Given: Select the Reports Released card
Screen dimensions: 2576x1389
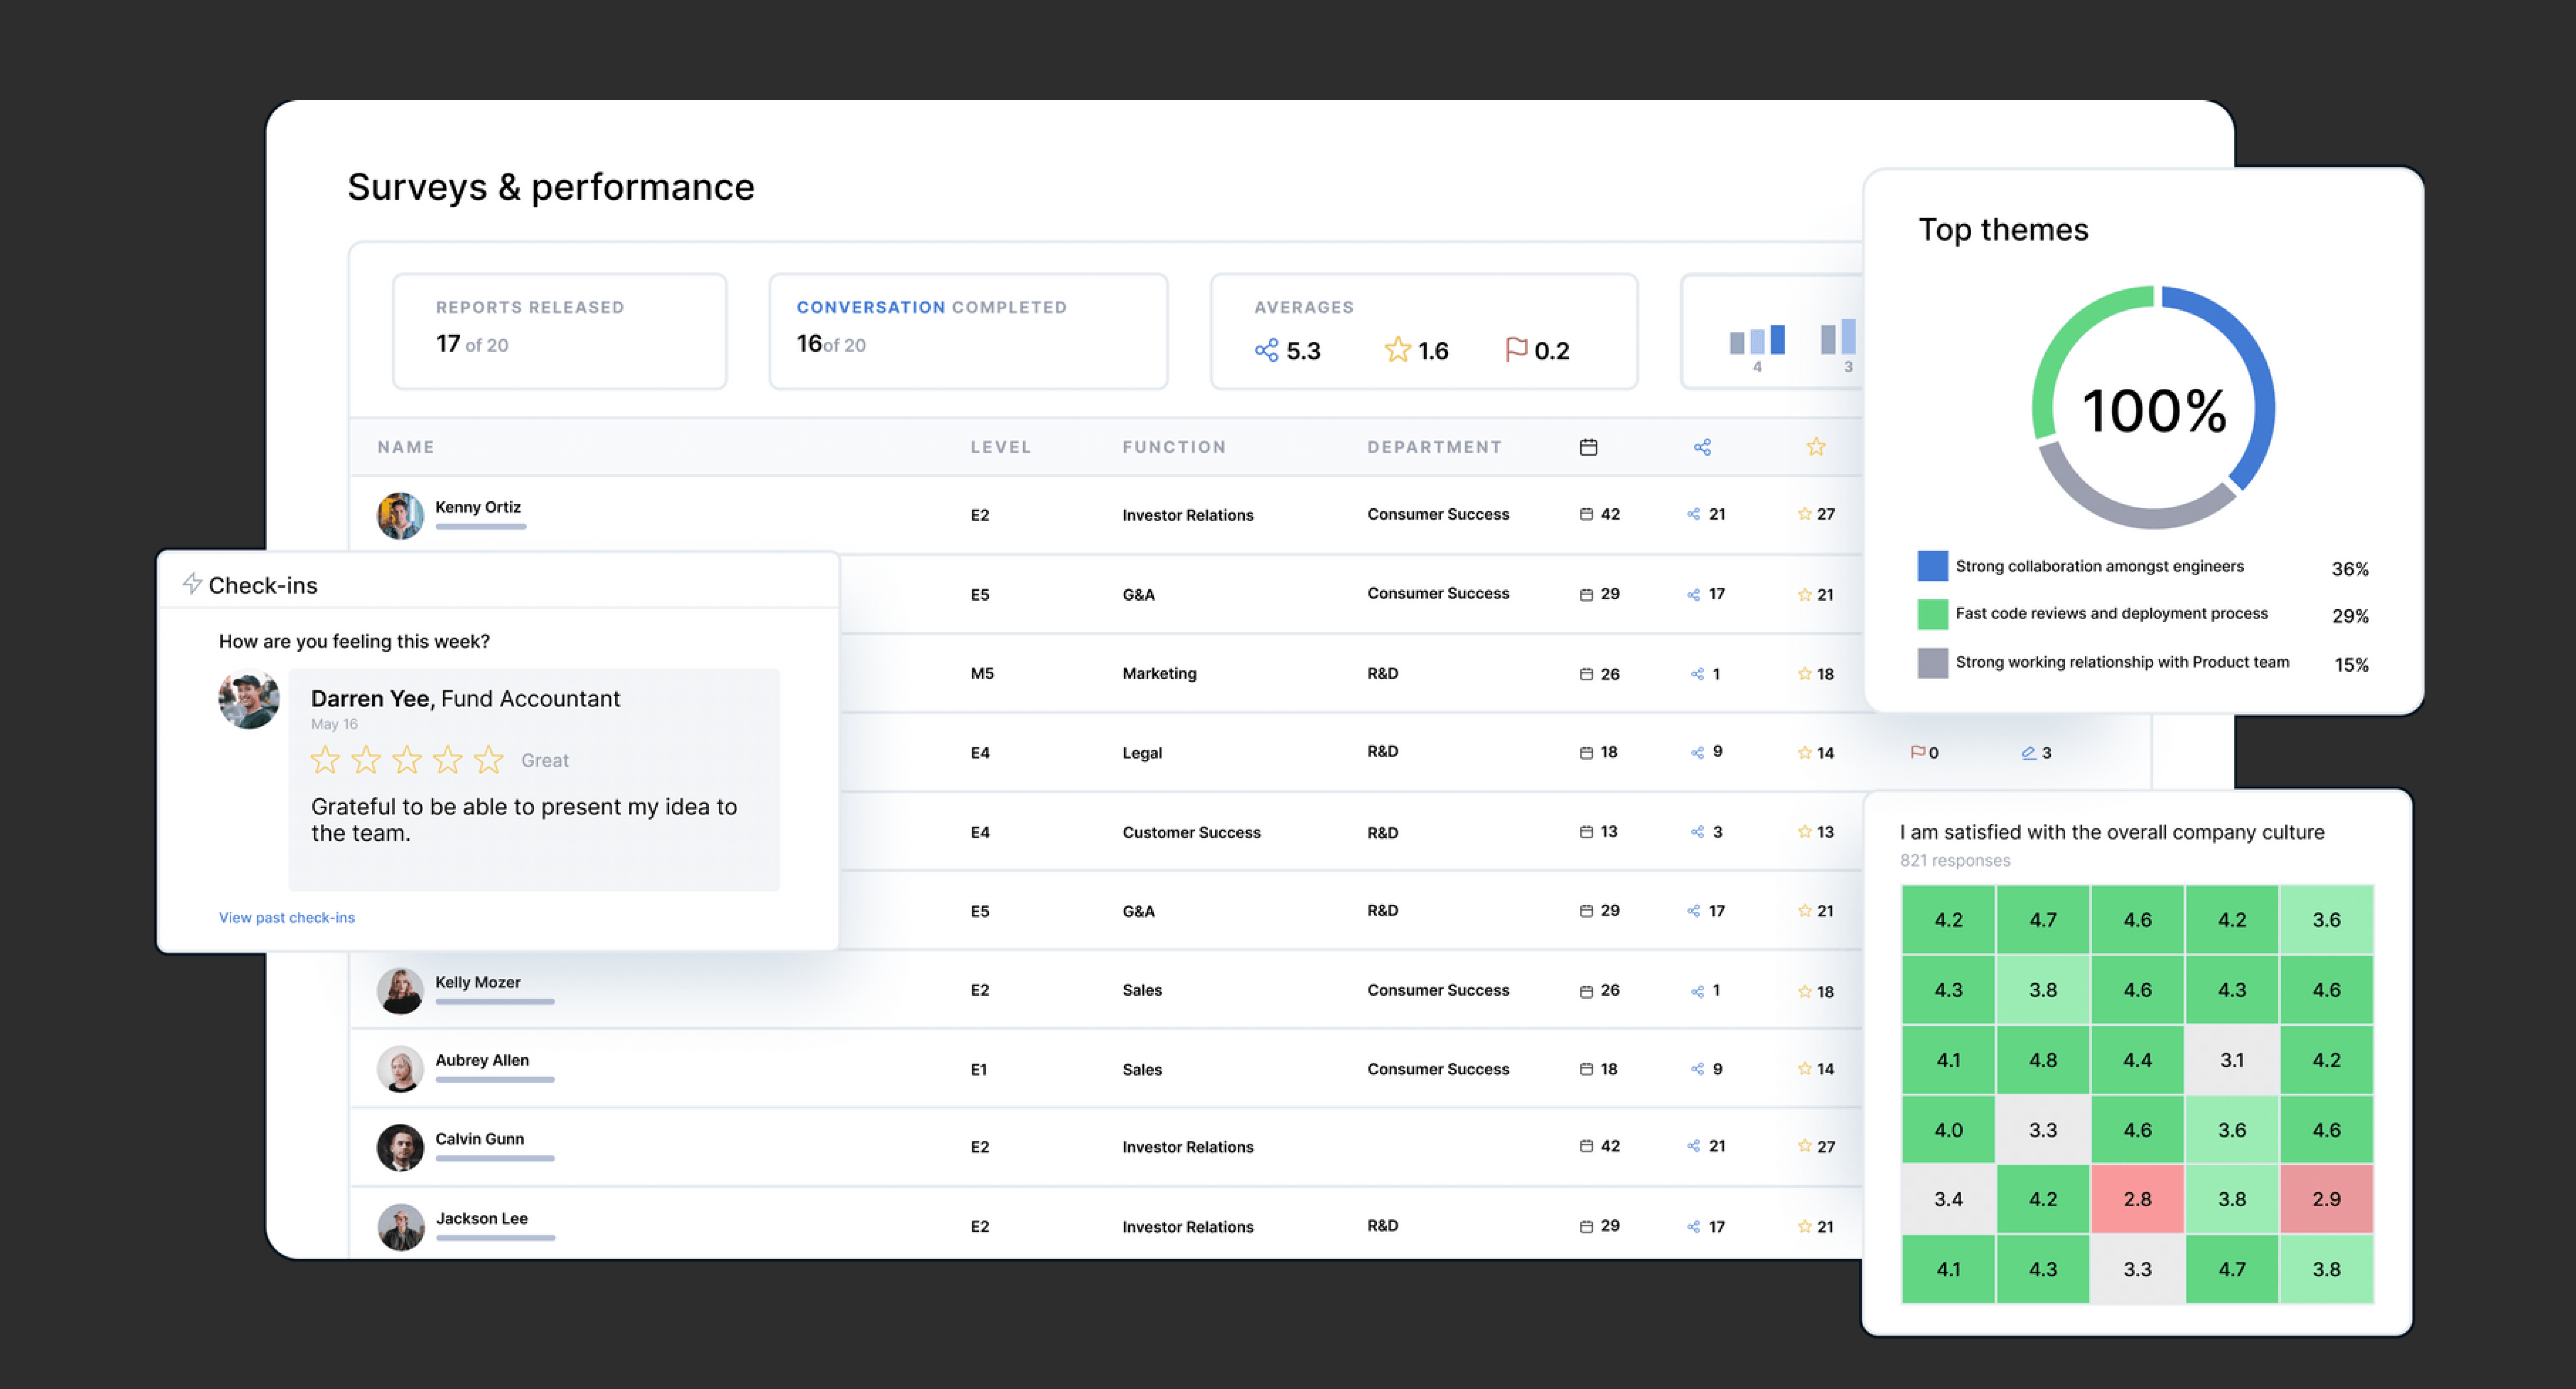Looking at the screenshot, I should click(x=559, y=330).
